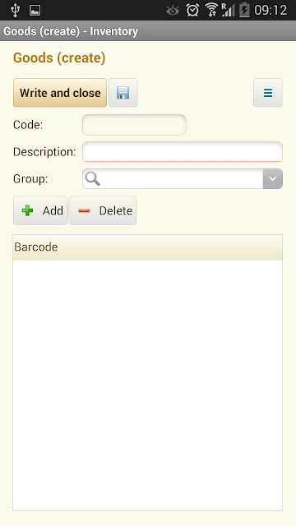
Task: Tap the alarm clock status icon
Action: click(x=192, y=11)
